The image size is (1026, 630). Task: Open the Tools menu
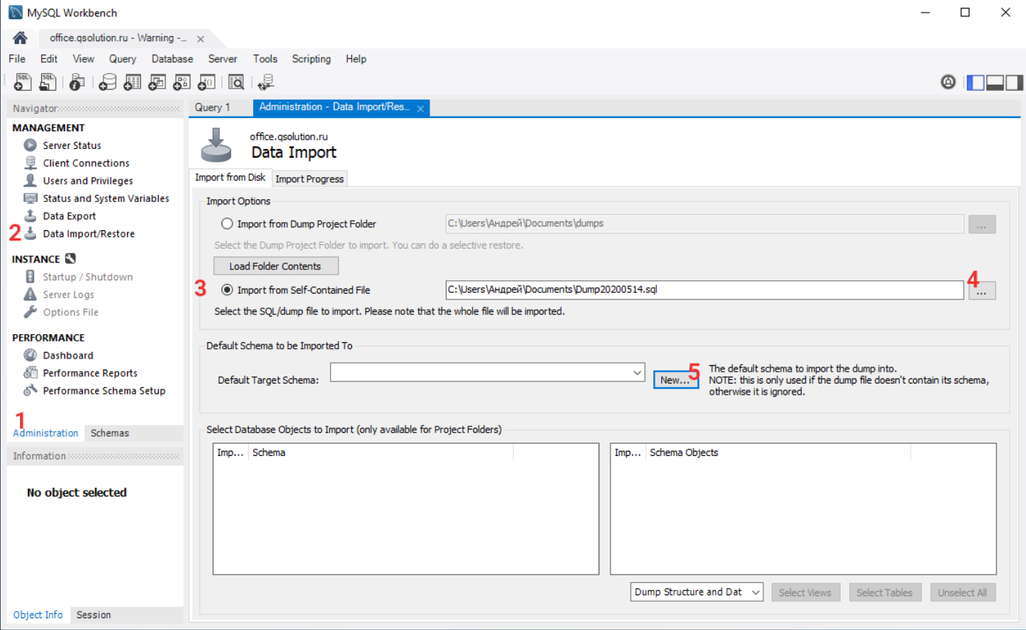point(265,59)
